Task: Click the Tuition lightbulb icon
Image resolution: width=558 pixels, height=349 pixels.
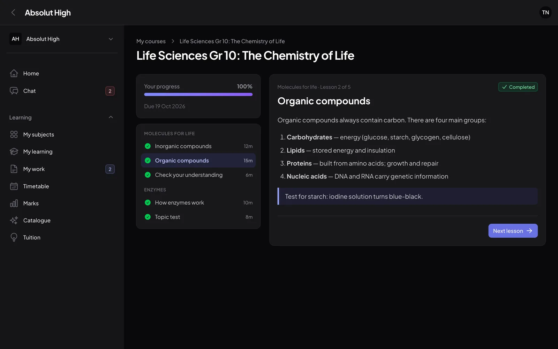Action: click(x=14, y=237)
